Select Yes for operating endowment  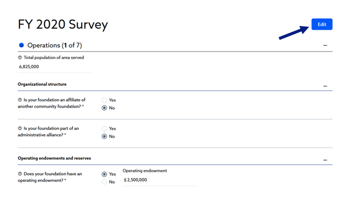[104, 174]
